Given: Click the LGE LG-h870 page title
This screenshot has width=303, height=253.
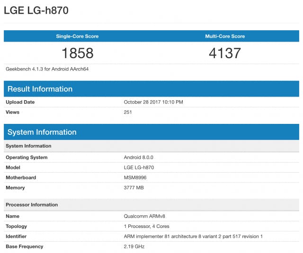Looking at the screenshot, I should click(36, 10).
